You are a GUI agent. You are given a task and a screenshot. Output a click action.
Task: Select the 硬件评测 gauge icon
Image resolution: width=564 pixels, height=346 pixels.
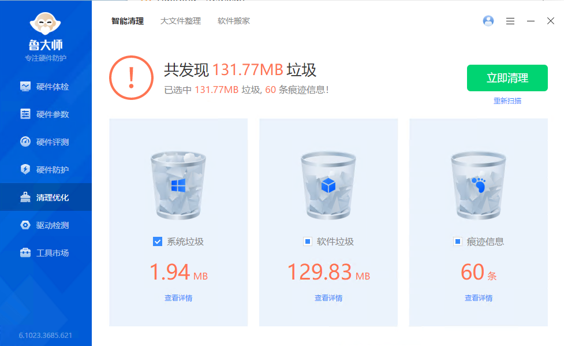[x=25, y=142]
